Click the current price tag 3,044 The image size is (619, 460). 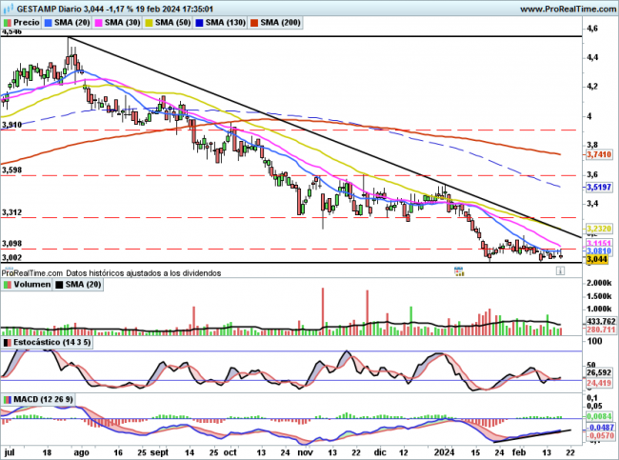click(598, 259)
